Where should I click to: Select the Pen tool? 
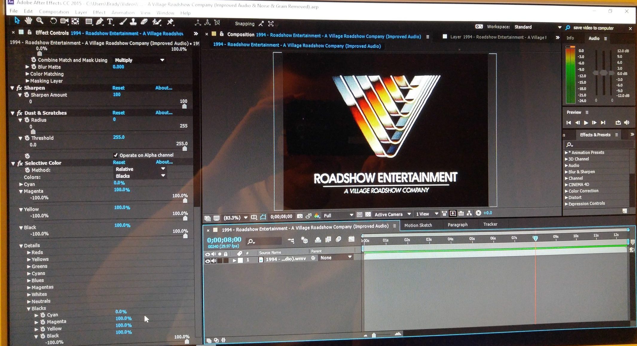coord(100,22)
